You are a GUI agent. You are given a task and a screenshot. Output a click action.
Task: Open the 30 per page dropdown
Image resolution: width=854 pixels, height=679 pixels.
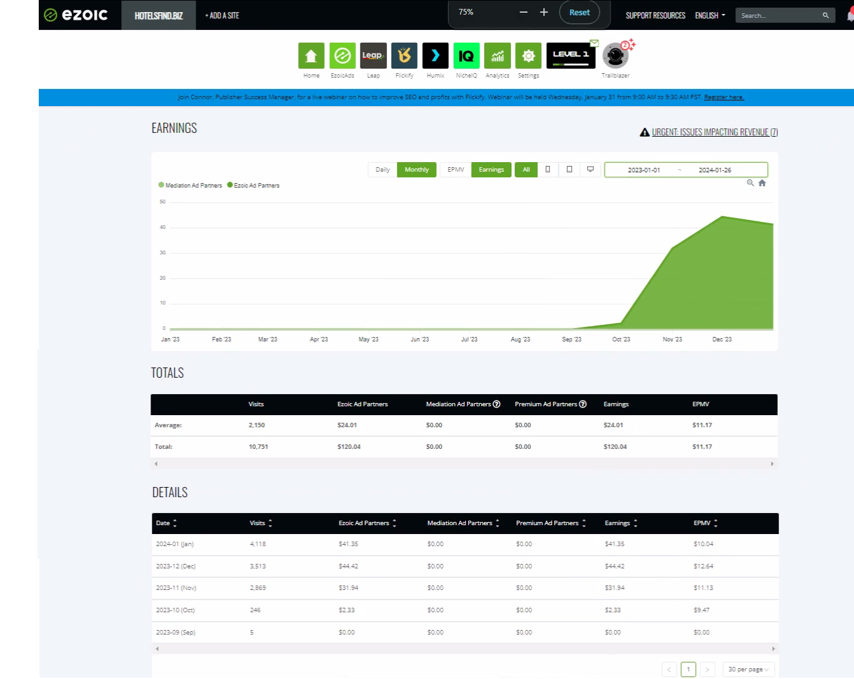(x=749, y=669)
